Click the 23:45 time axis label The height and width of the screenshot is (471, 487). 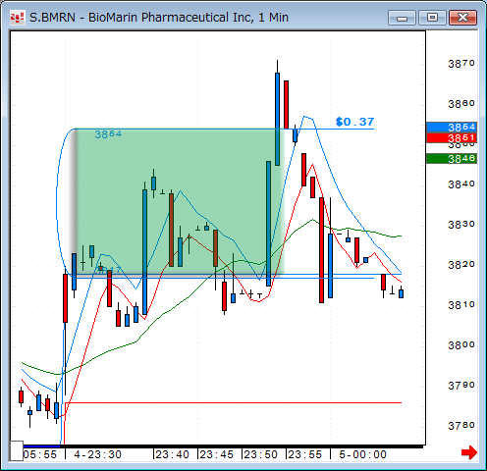[x=216, y=454]
